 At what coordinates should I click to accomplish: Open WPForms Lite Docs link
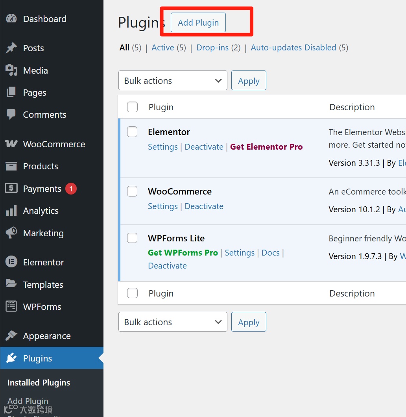click(271, 253)
